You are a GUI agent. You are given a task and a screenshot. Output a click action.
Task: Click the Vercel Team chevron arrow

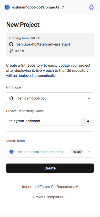89,152
